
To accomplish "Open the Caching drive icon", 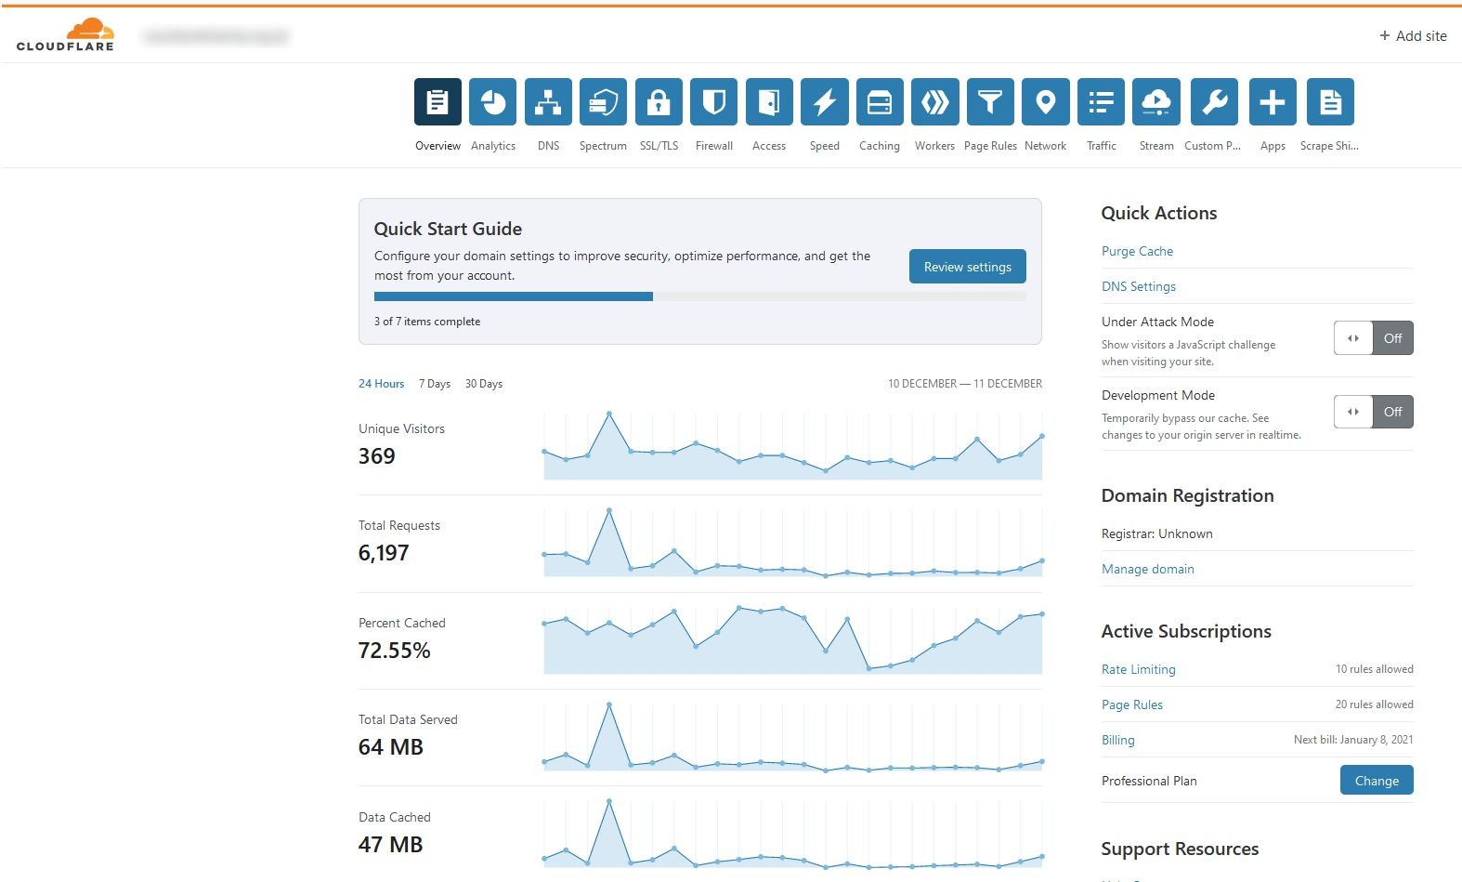I will (880, 101).
